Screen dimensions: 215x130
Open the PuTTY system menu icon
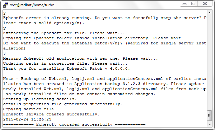pos(5,5)
